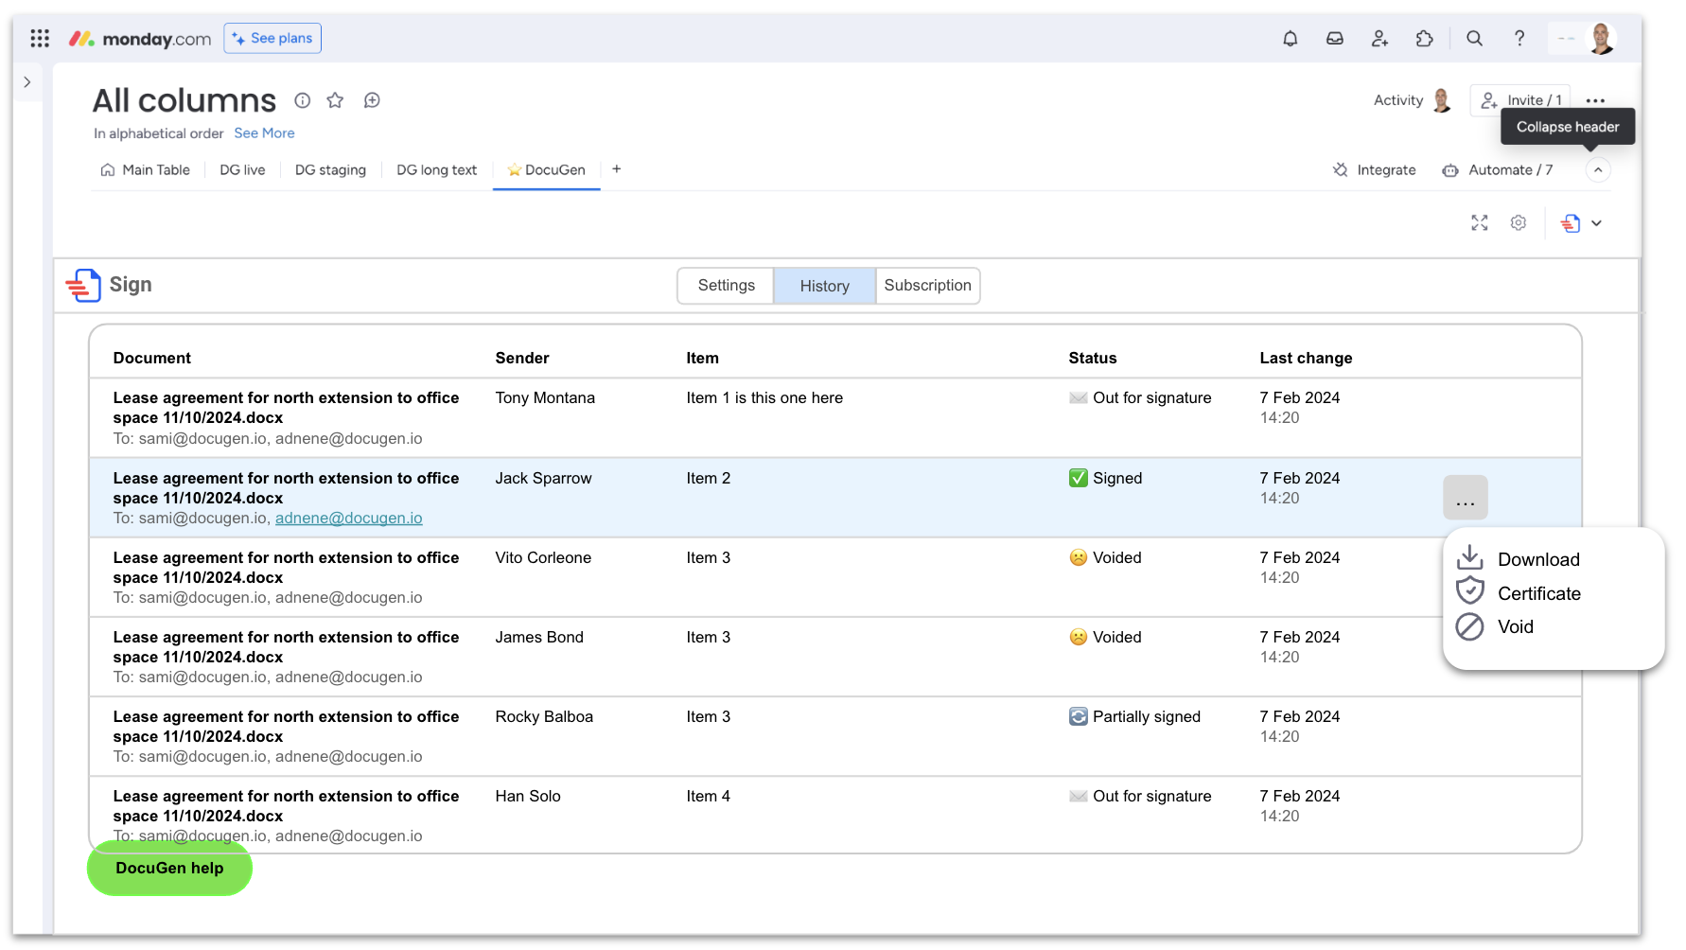Click the All columns board title
Image resolution: width=1686 pixels, height=950 pixels.
184,100
